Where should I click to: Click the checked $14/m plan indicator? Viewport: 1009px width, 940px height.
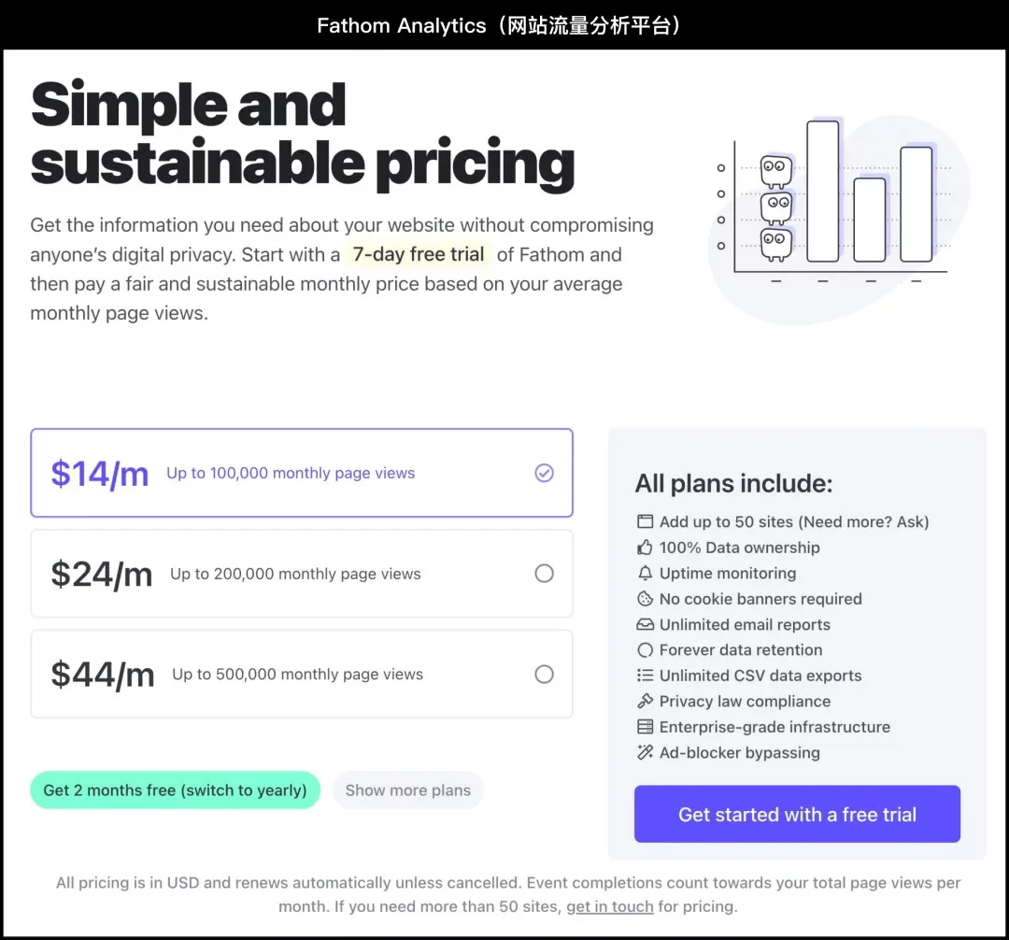(544, 473)
